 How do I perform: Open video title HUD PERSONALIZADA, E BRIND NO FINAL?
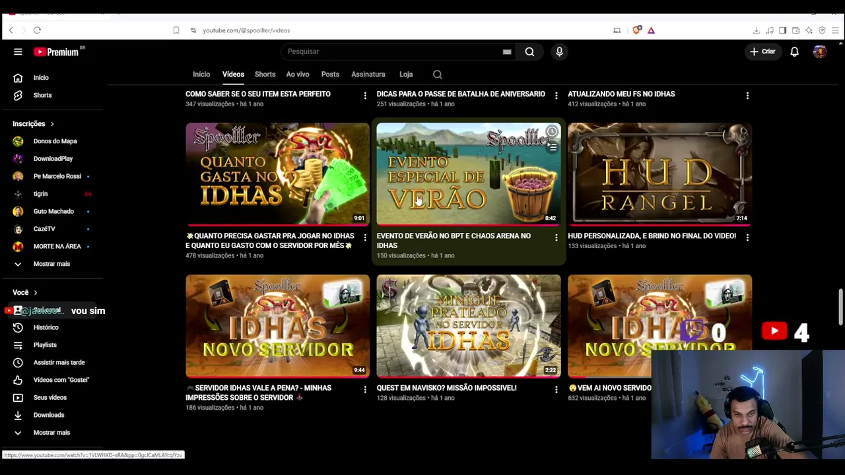[x=652, y=236]
